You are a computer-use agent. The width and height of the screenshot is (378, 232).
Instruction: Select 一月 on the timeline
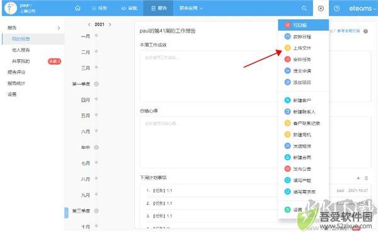[x=85, y=36]
